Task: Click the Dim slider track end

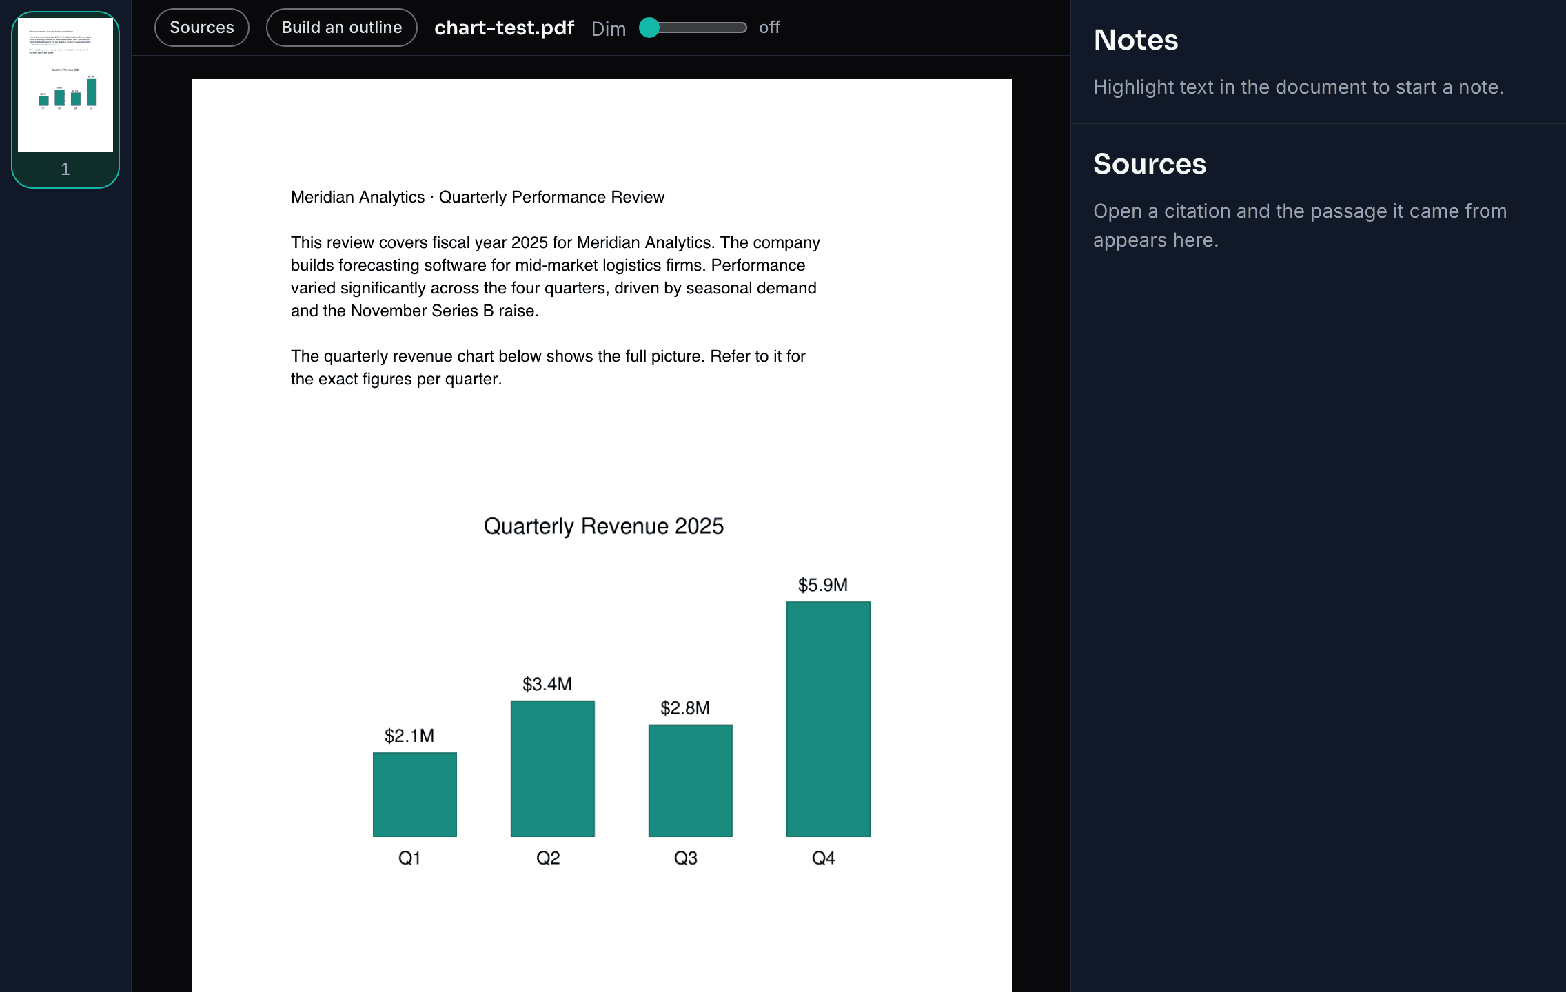Action: [742, 28]
